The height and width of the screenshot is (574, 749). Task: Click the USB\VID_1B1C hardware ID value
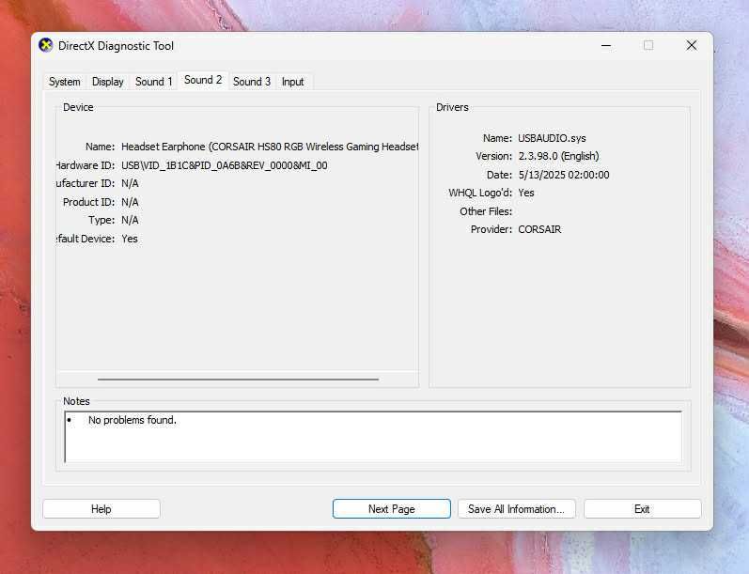pos(225,165)
